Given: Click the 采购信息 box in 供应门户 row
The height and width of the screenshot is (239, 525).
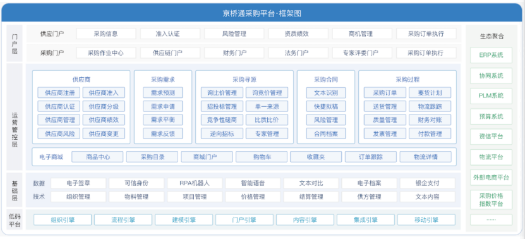Looking at the screenshot, I should coord(106,34).
